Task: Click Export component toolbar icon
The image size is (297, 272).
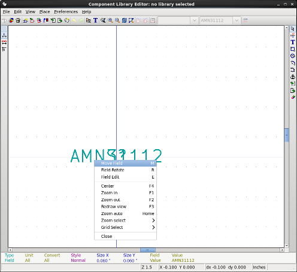Action: tap(60, 20)
